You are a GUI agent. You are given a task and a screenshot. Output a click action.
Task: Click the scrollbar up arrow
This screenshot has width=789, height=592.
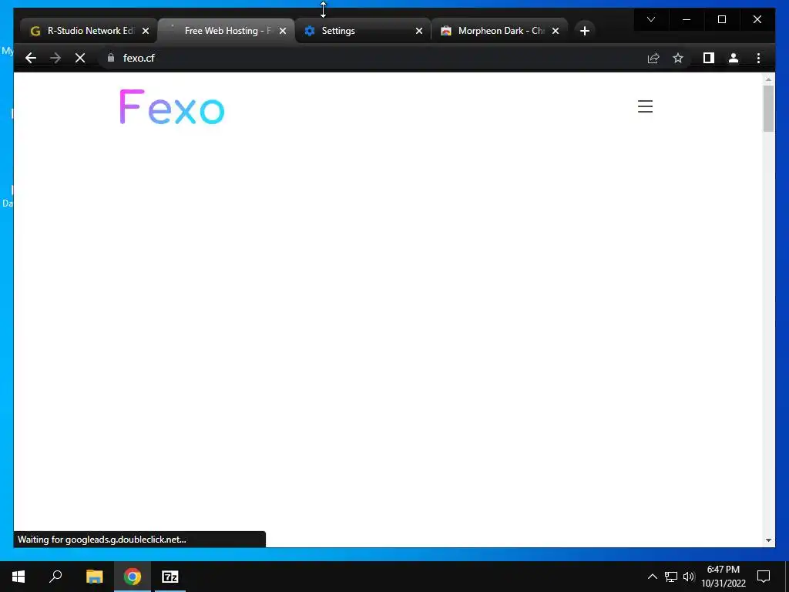768,79
